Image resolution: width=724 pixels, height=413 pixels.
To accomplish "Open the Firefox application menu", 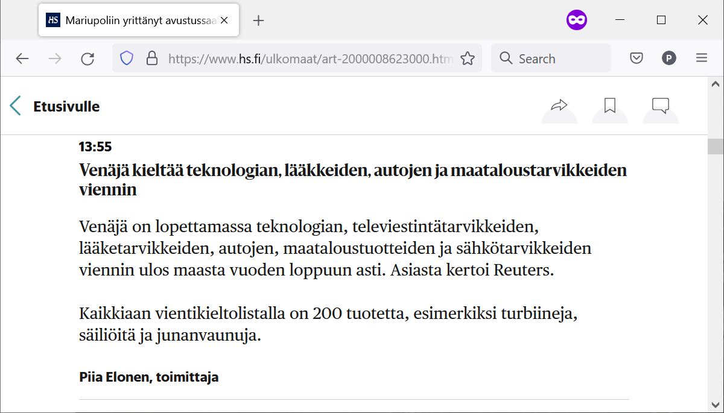I will tap(701, 58).
